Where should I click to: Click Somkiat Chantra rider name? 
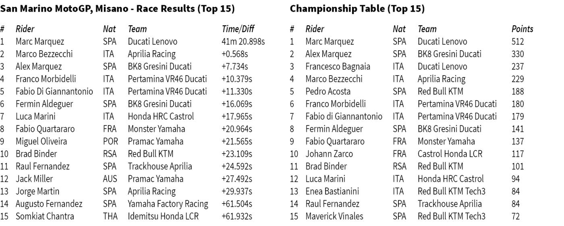coord(45,216)
